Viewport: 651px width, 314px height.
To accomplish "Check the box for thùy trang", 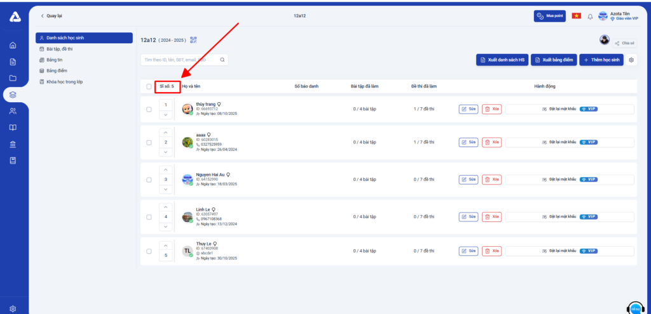I will click(149, 109).
